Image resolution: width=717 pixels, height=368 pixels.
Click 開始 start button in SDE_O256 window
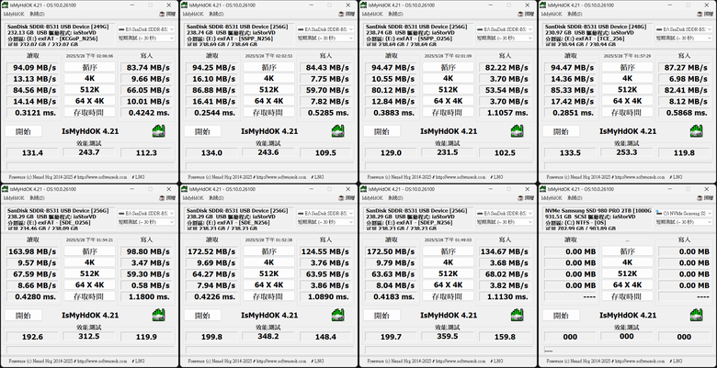[x=23, y=316]
